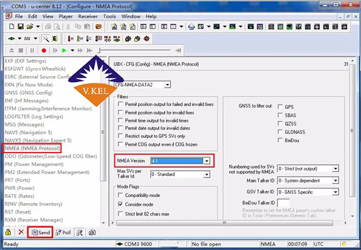Open the chart view icon

coord(216,27)
